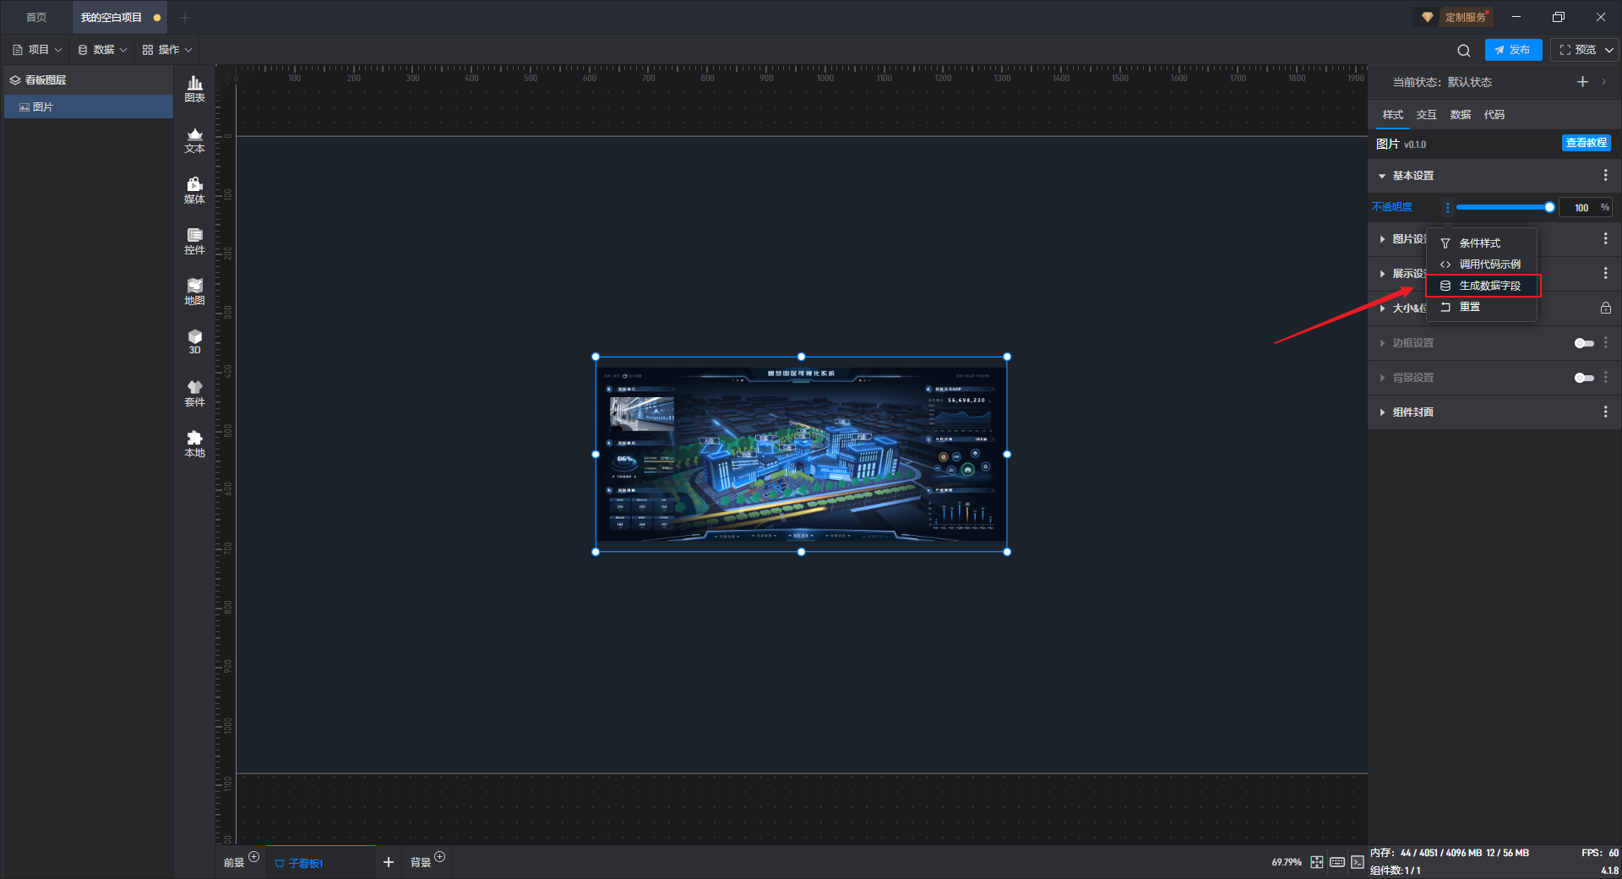1622x879 pixels.
Task: Click the search magnifier icon
Action: (1464, 51)
